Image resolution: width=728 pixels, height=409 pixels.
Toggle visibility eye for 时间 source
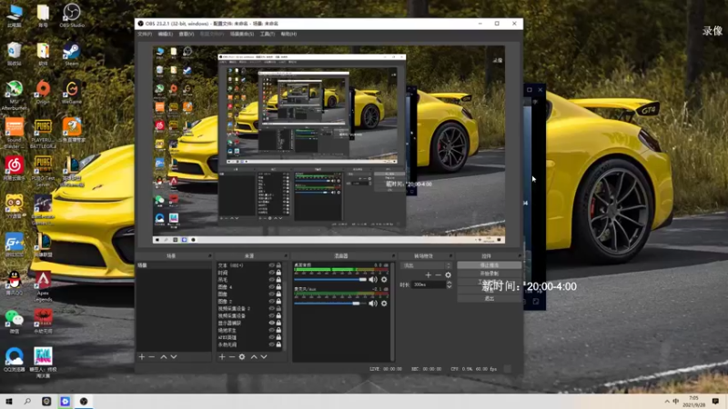(271, 273)
